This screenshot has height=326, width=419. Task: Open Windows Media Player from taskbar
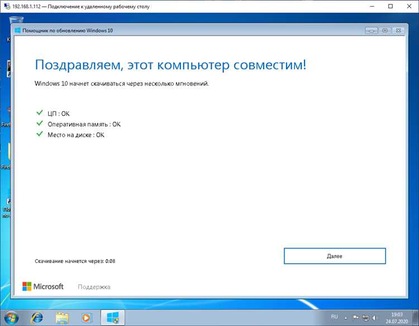point(86,318)
